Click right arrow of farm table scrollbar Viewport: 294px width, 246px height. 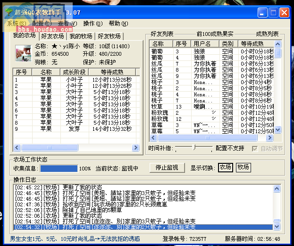135,147
